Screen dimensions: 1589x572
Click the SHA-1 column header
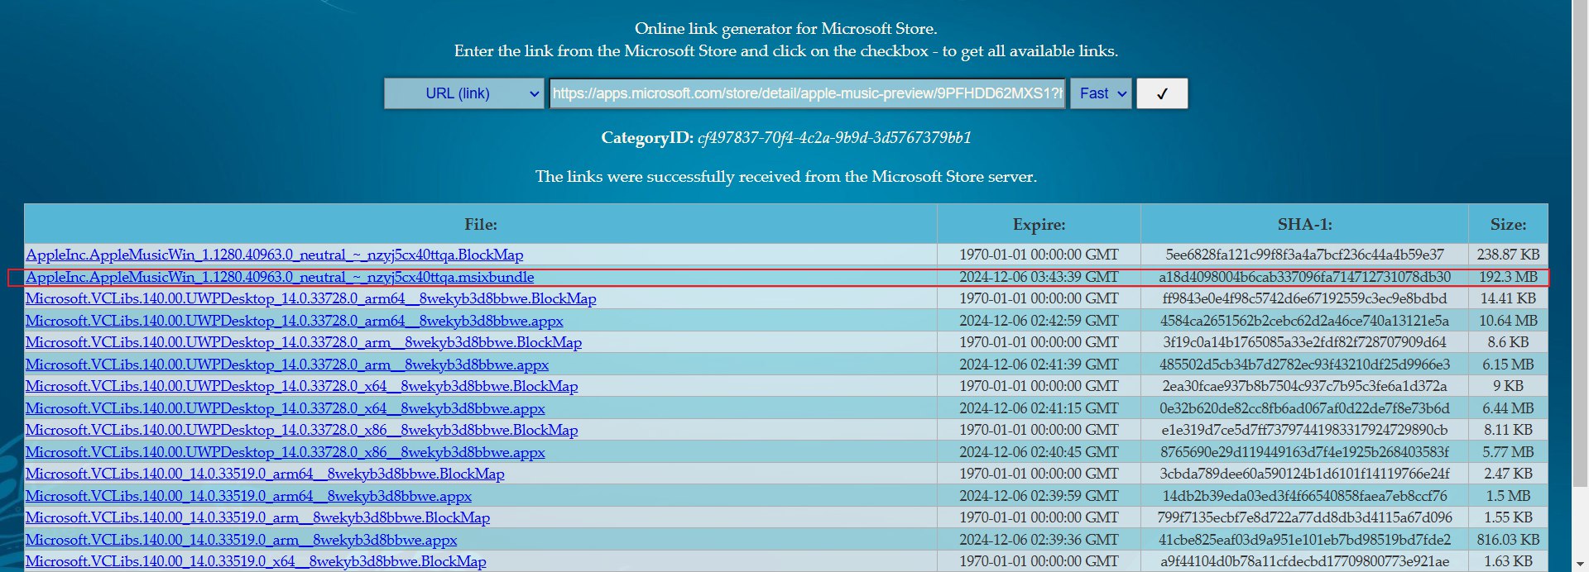(x=1304, y=224)
